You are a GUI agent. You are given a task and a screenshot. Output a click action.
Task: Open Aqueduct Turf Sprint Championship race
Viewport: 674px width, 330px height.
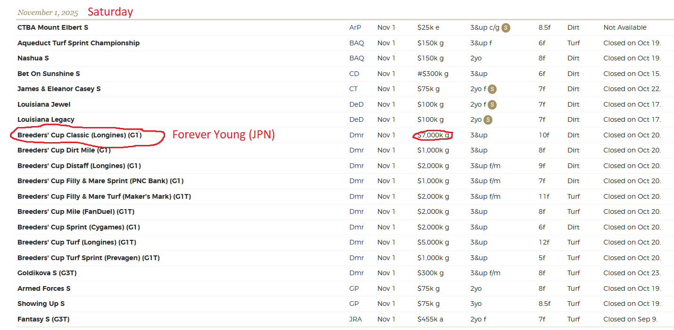[x=78, y=43]
